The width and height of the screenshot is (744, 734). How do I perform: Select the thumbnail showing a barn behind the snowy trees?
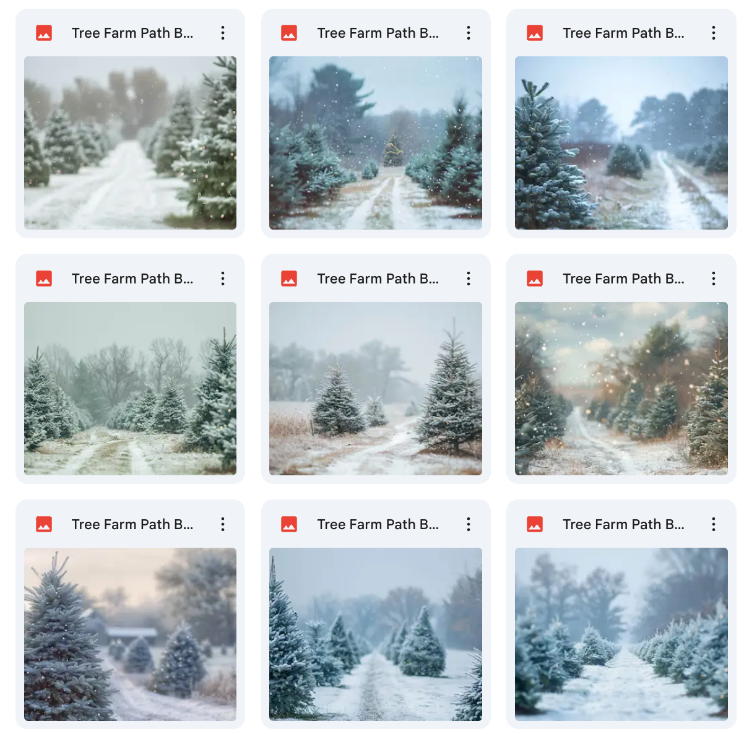click(130, 634)
